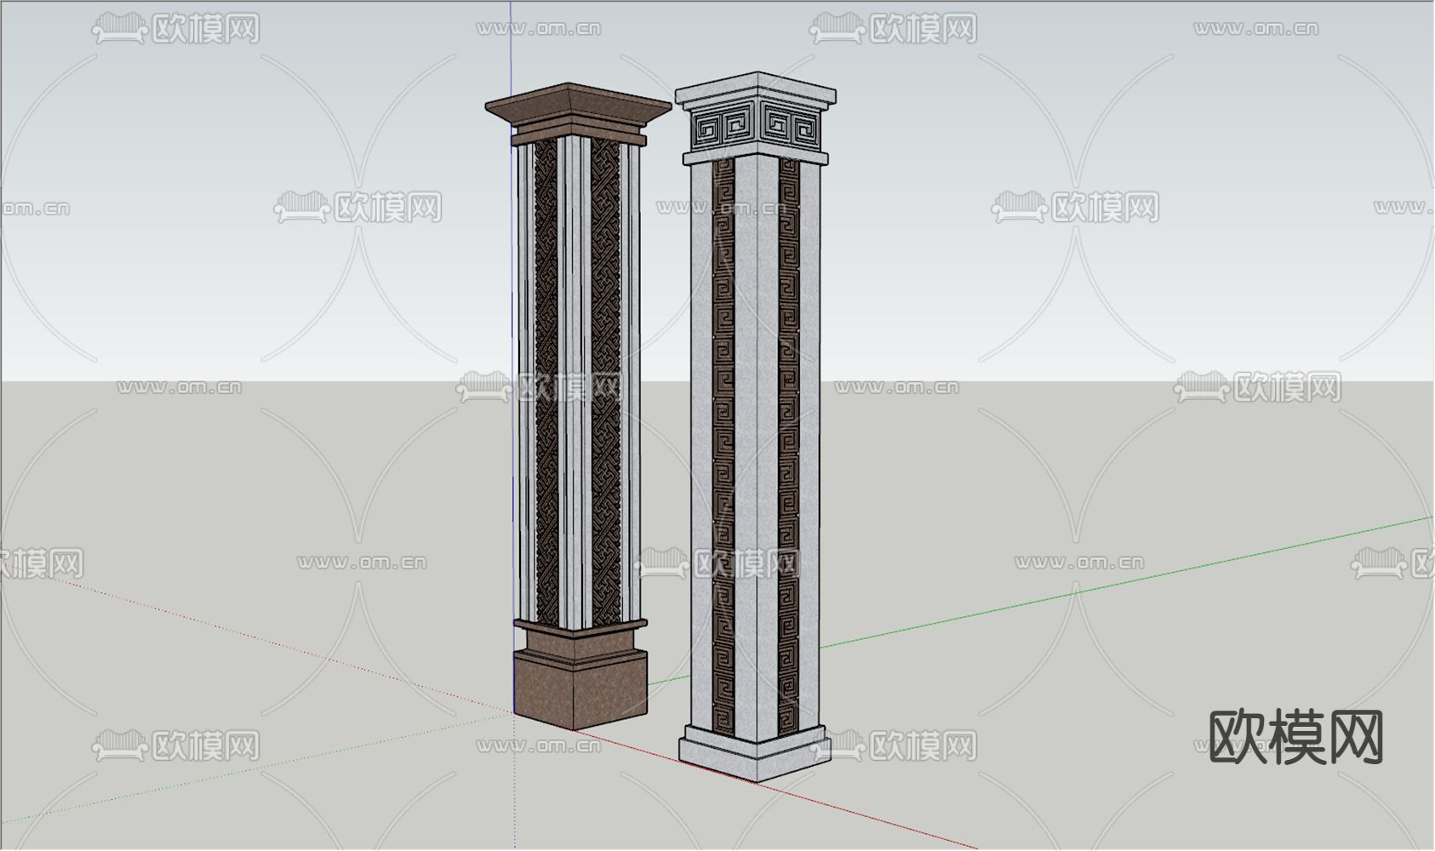Select the brown cornice cap on left column
The image size is (1435, 851).
tap(578, 114)
